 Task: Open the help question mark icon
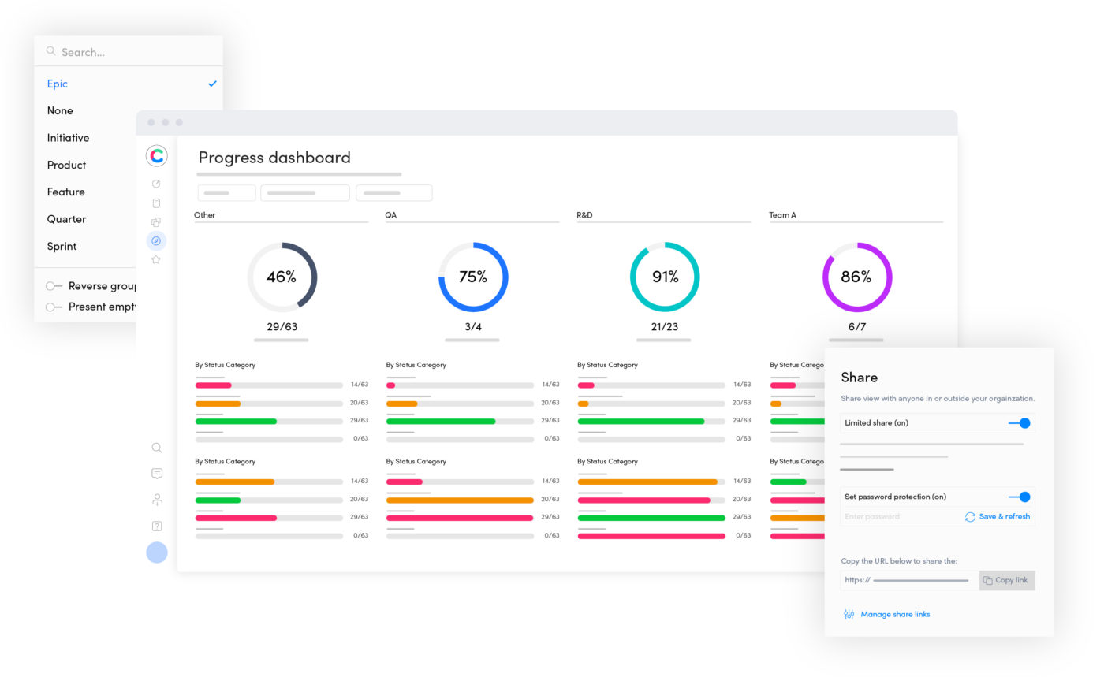point(156,526)
